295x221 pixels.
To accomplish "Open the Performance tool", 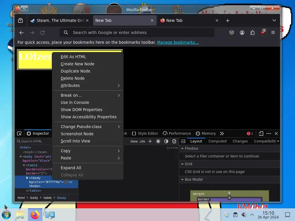I will [177, 134].
